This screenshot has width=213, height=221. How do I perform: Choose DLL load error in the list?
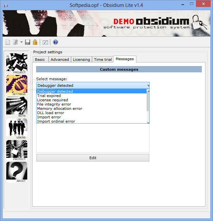click(92, 113)
